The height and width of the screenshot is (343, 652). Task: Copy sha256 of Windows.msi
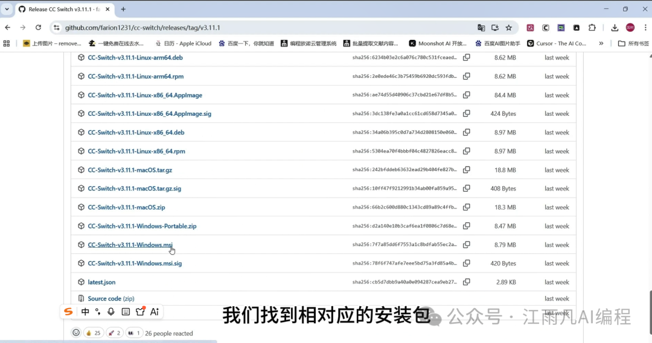tap(467, 245)
